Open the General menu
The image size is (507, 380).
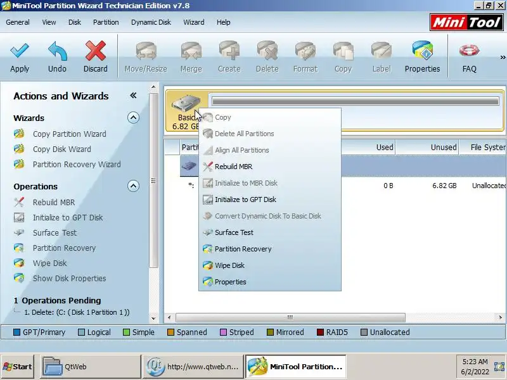tap(18, 22)
